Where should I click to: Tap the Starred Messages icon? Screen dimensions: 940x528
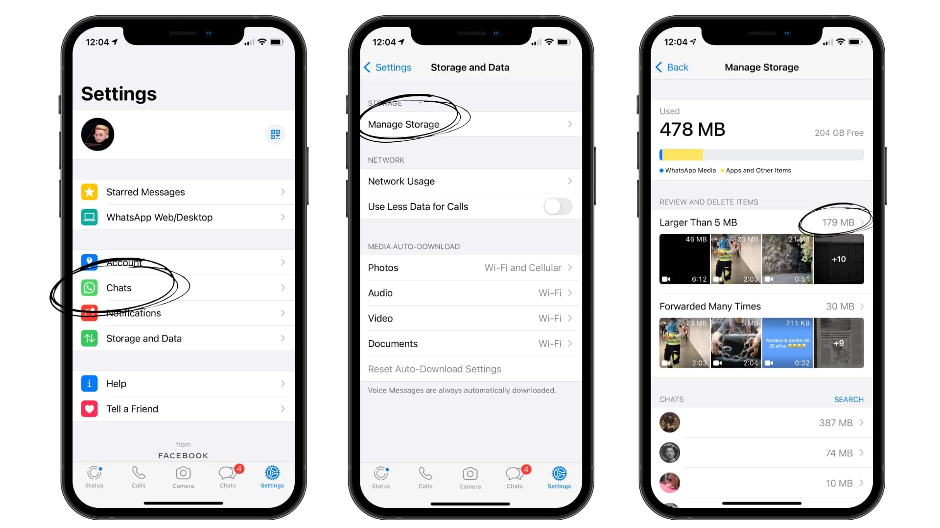89,192
